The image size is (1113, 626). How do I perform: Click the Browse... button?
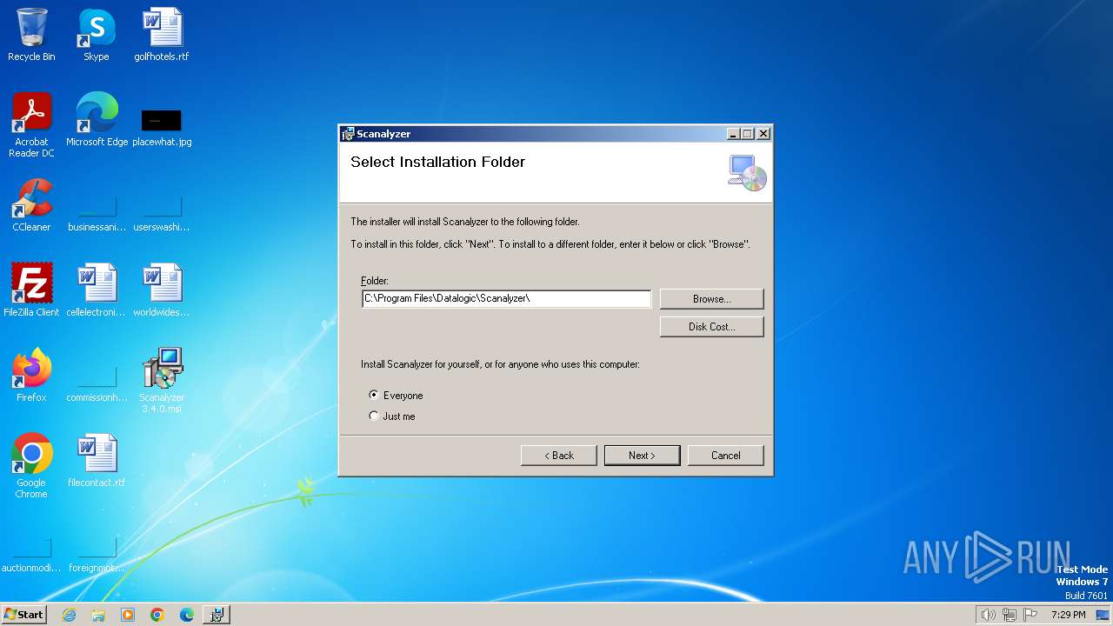711,299
